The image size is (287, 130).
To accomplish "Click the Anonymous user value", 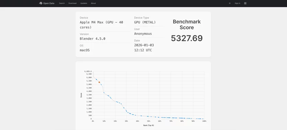I will click(143, 34).
